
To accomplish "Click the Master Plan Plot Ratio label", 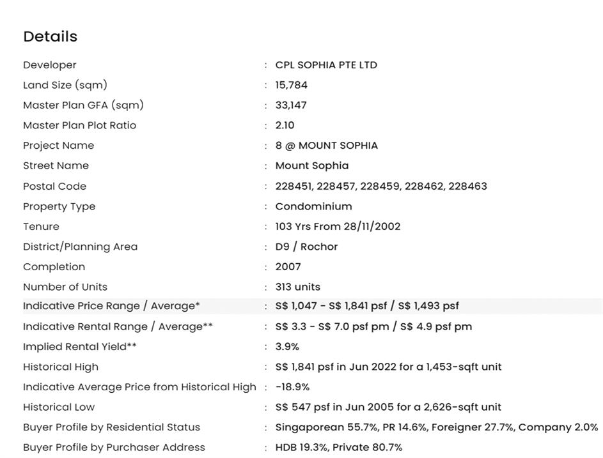I will [x=79, y=125].
